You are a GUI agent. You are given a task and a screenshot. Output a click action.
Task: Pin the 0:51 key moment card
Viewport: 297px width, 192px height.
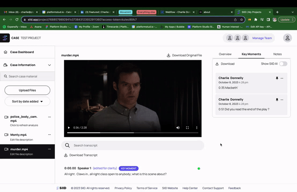point(277,100)
